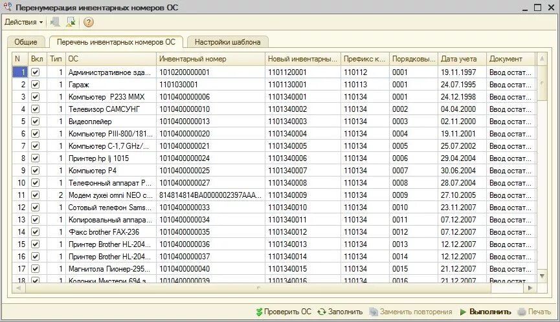
Task: Click the Заменить повторения icon
Action: tap(374, 312)
